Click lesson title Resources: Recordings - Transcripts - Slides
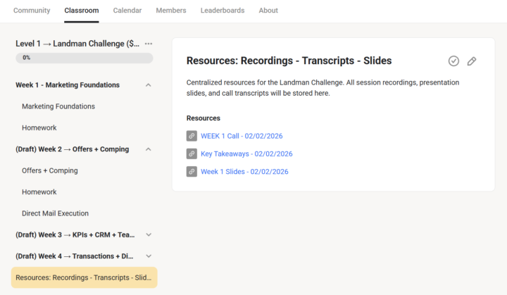 (289, 61)
